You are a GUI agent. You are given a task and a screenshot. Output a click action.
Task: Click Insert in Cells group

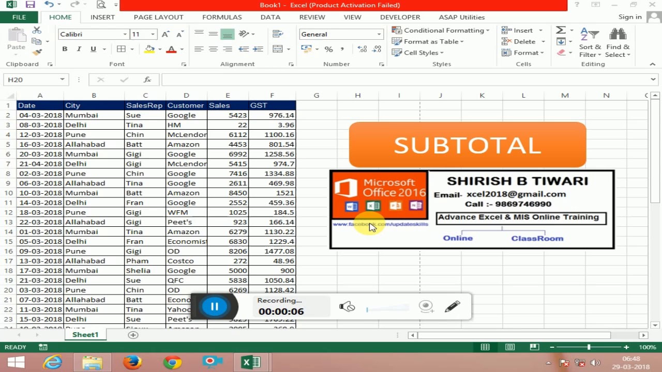point(522,30)
